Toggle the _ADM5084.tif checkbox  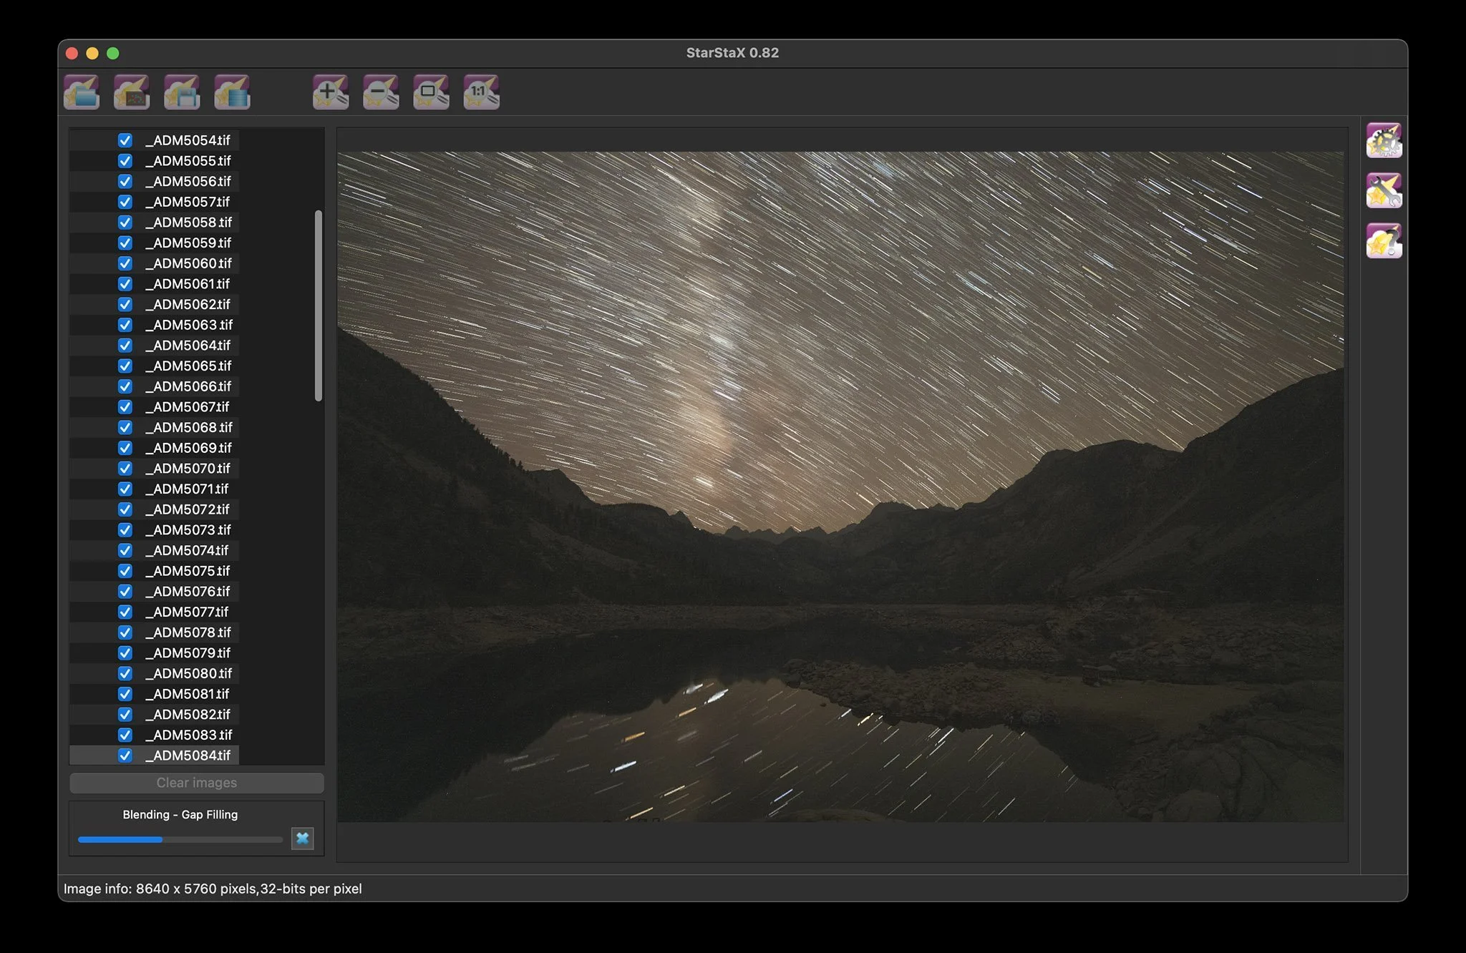(125, 756)
